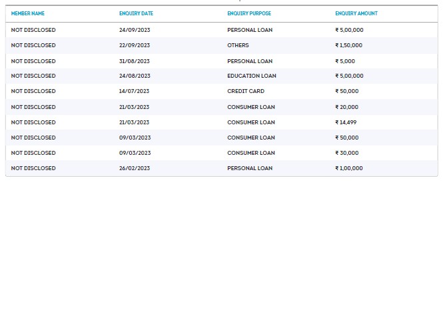Sort by the Enquiry Date column header
This screenshot has width=445, height=327.
136,13
